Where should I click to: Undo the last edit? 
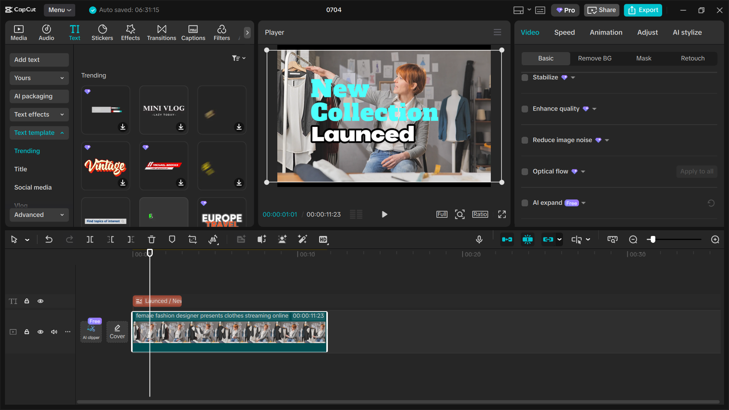pyautogui.click(x=49, y=239)
